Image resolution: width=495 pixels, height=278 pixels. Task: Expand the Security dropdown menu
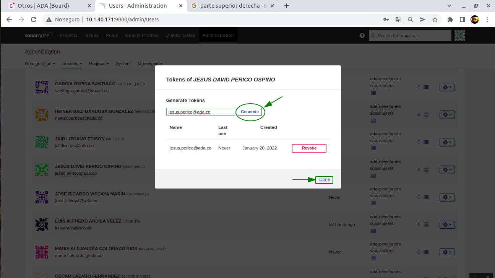point(72,63)
